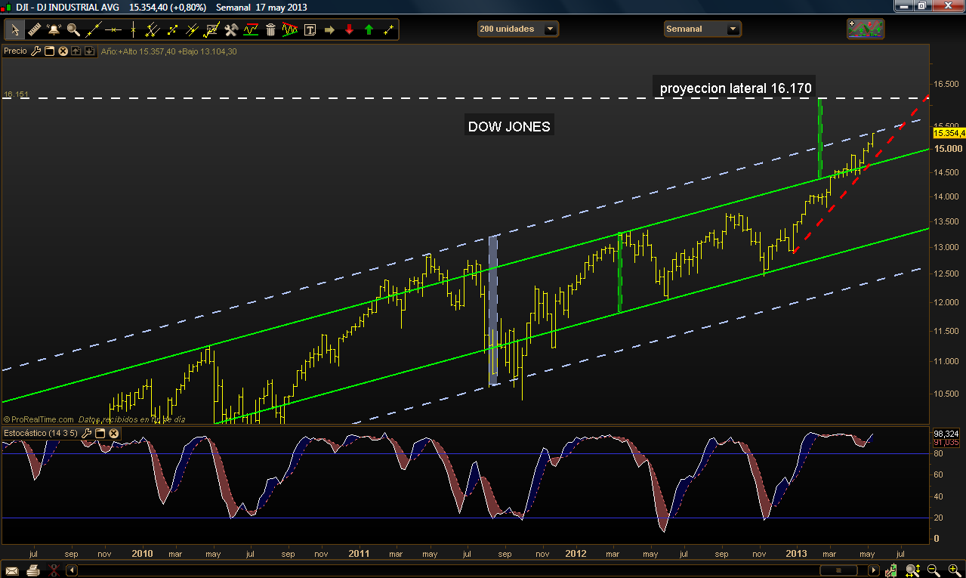
Task: Select the Fibonacci lines drawing tool
Action: tap(192, 29)
